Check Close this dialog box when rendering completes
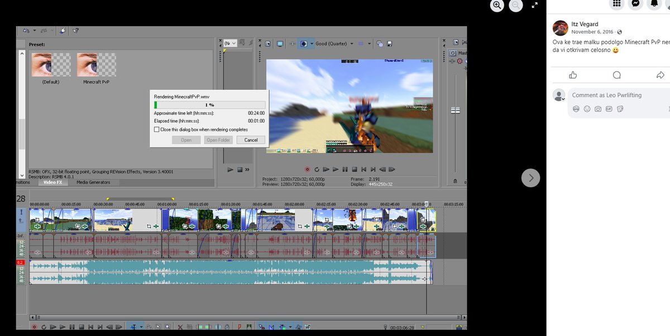 click(x=157, y=129)
